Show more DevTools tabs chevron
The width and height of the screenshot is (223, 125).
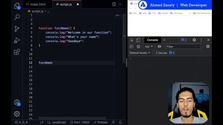[x=164, y=40]
